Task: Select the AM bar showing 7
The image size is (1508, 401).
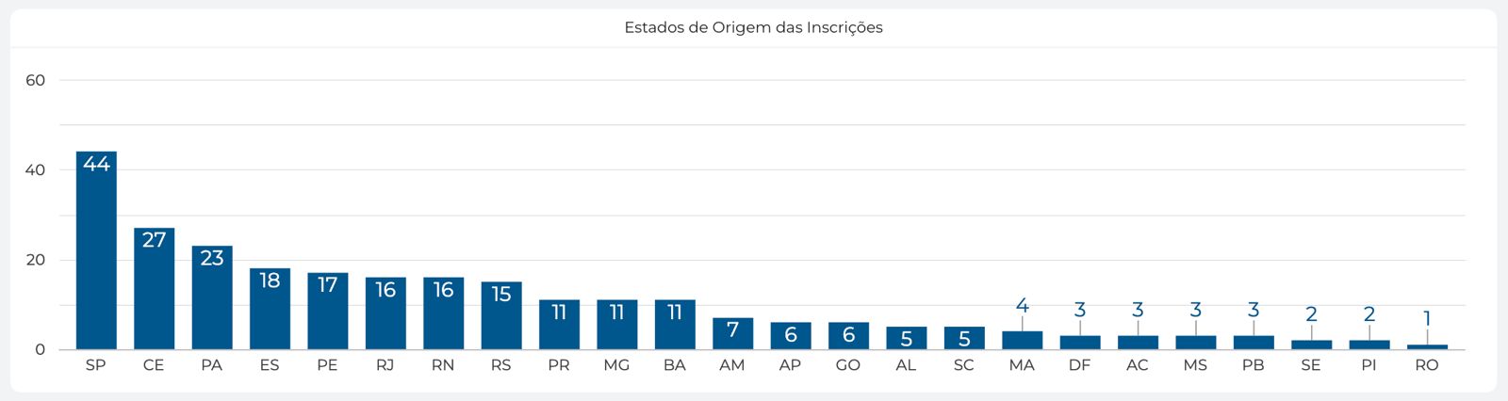Action: click(x=732, y=334)
